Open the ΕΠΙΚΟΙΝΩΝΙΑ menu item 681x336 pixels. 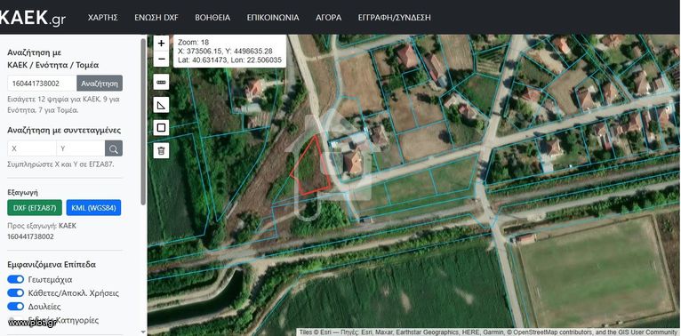tap(273, 18)
